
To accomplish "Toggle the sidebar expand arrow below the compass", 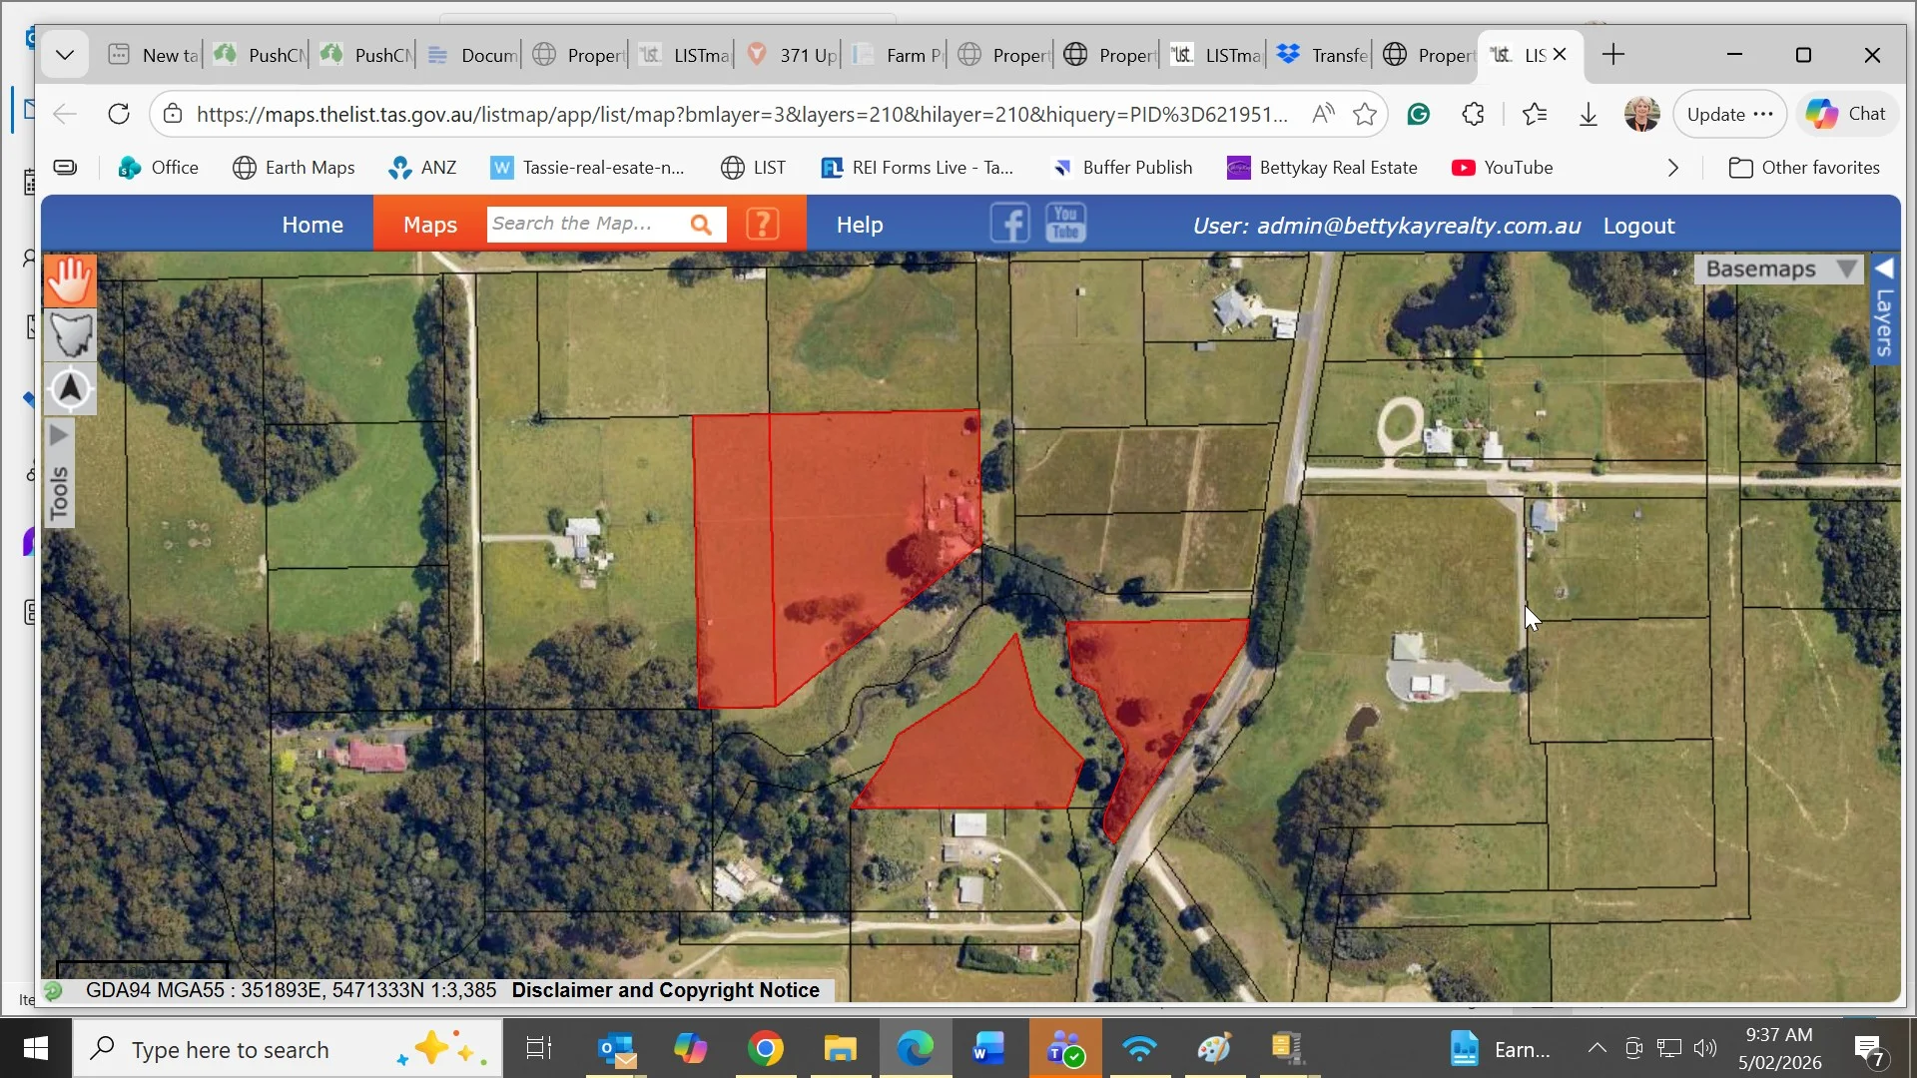I will pyautogui.click(x=60, y=433).
